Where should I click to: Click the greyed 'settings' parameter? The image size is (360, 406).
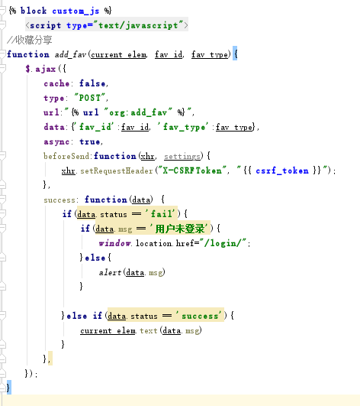point(182,157)
